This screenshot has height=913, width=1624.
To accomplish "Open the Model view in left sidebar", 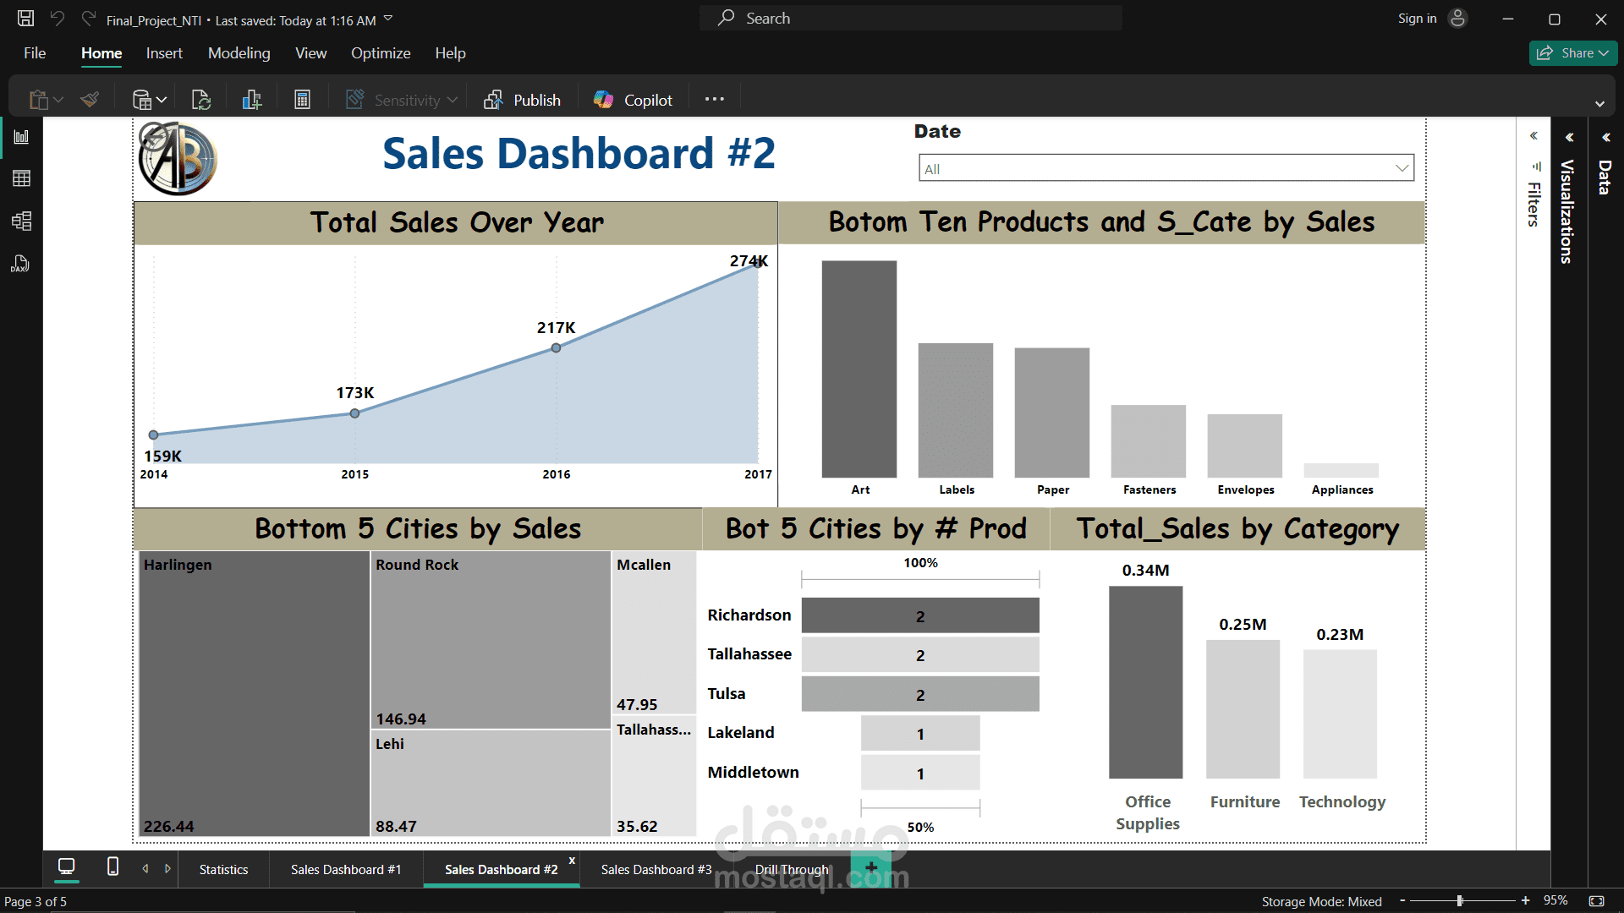I will 21,221.
